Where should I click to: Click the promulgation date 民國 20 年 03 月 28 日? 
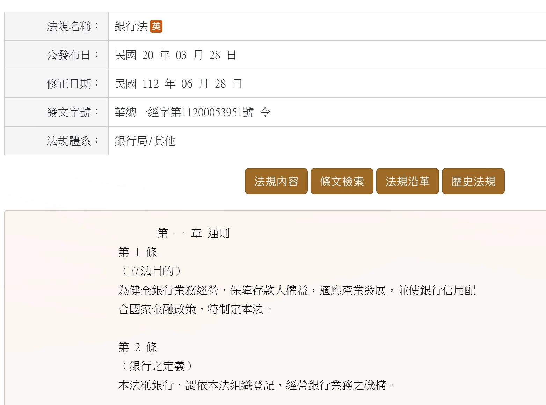(x=175, y=55)
